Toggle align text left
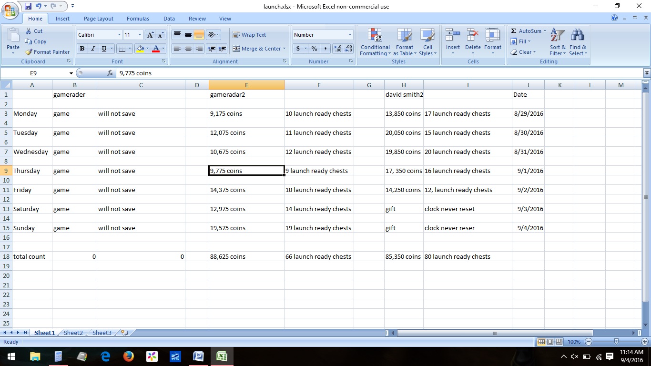The height and width of the screenshot is (366, 651). coord(177,49)
